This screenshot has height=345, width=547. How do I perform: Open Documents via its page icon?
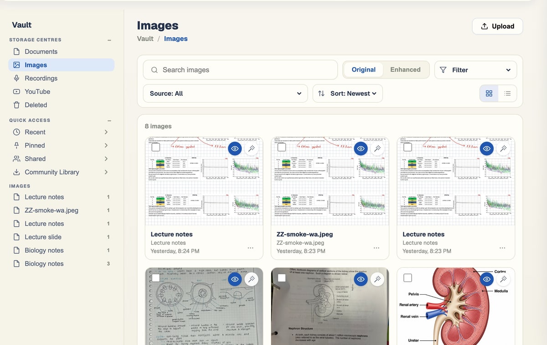(x=16, y=52)
